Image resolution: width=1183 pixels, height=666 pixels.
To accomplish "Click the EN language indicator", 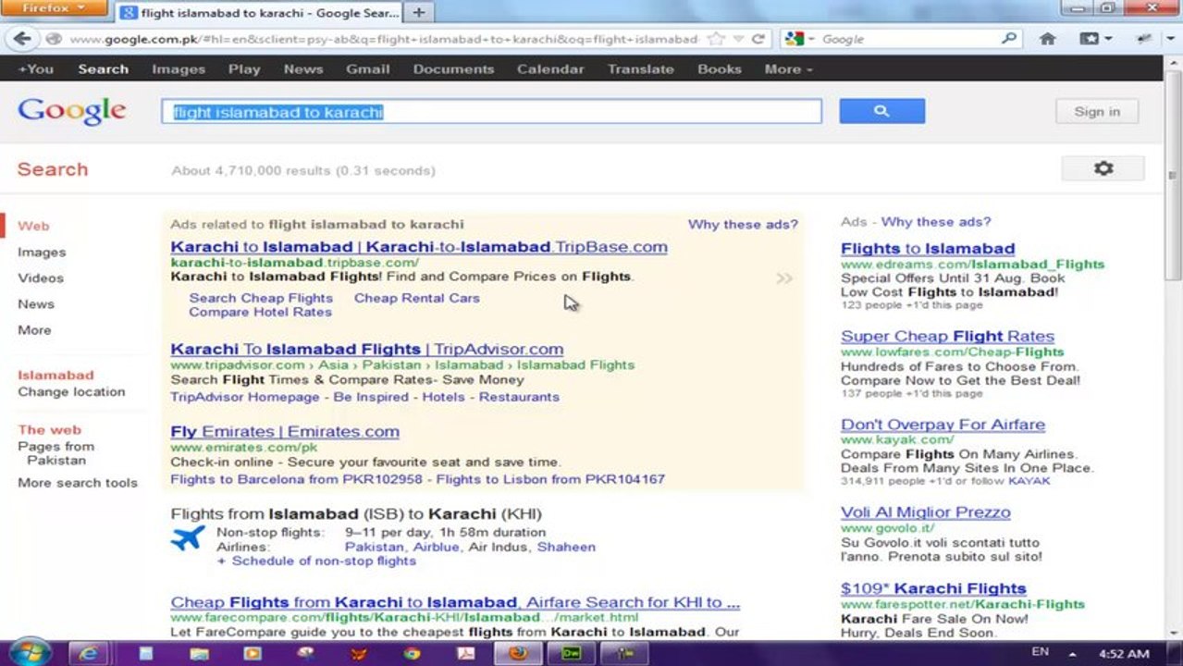I will 1041,652.
